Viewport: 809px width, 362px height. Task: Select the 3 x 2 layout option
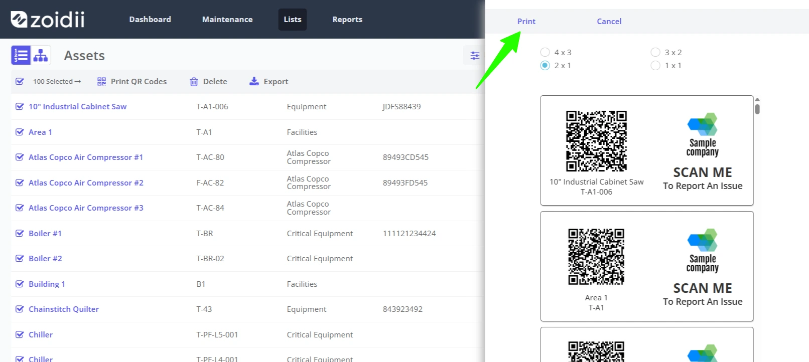point(655,52)
